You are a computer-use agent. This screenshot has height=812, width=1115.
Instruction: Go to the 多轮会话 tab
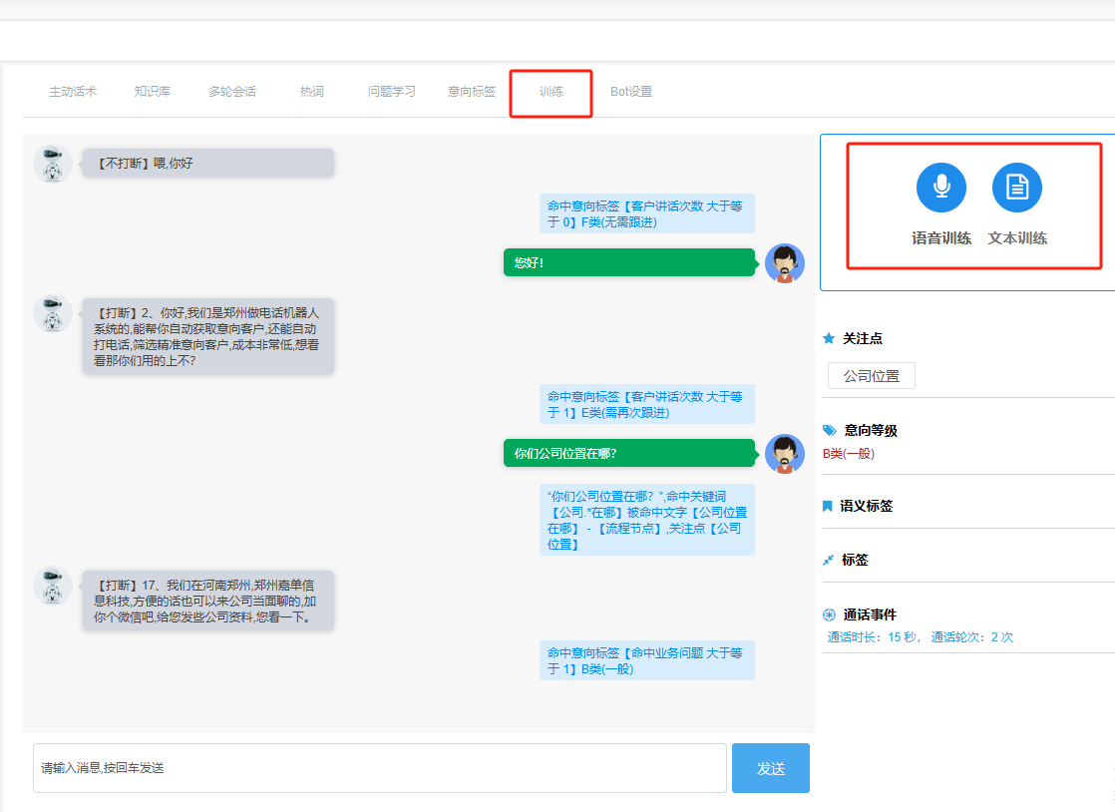(232, 92)
